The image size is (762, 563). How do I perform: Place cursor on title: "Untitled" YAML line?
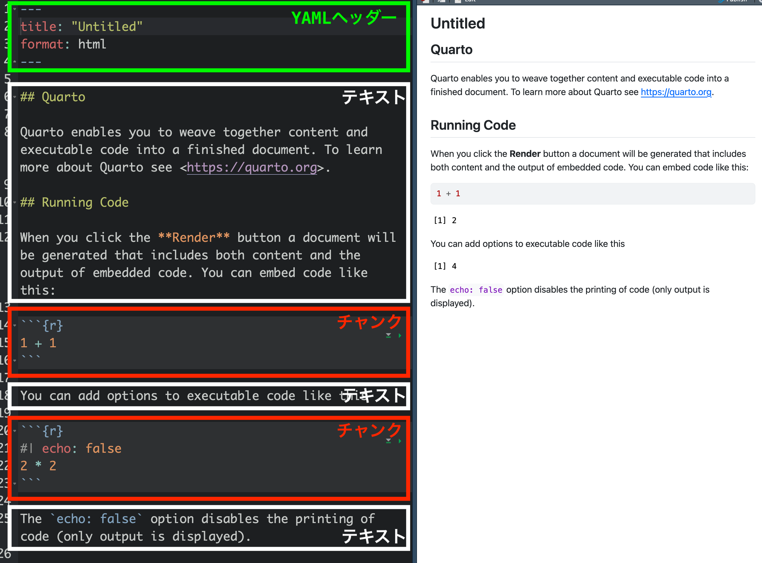point(81,27)
